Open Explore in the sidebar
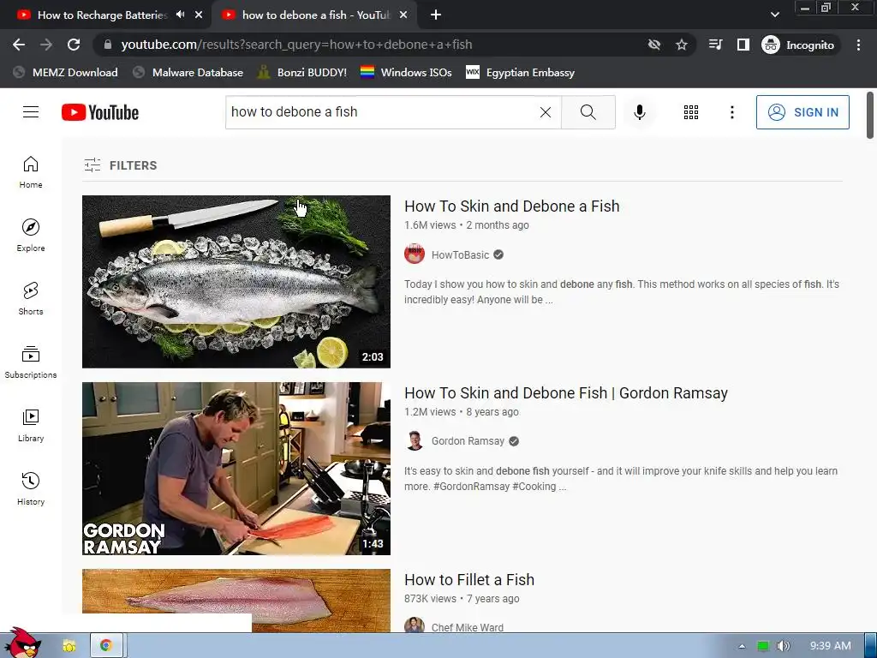877x658 pixels. [x=31, y=235]
